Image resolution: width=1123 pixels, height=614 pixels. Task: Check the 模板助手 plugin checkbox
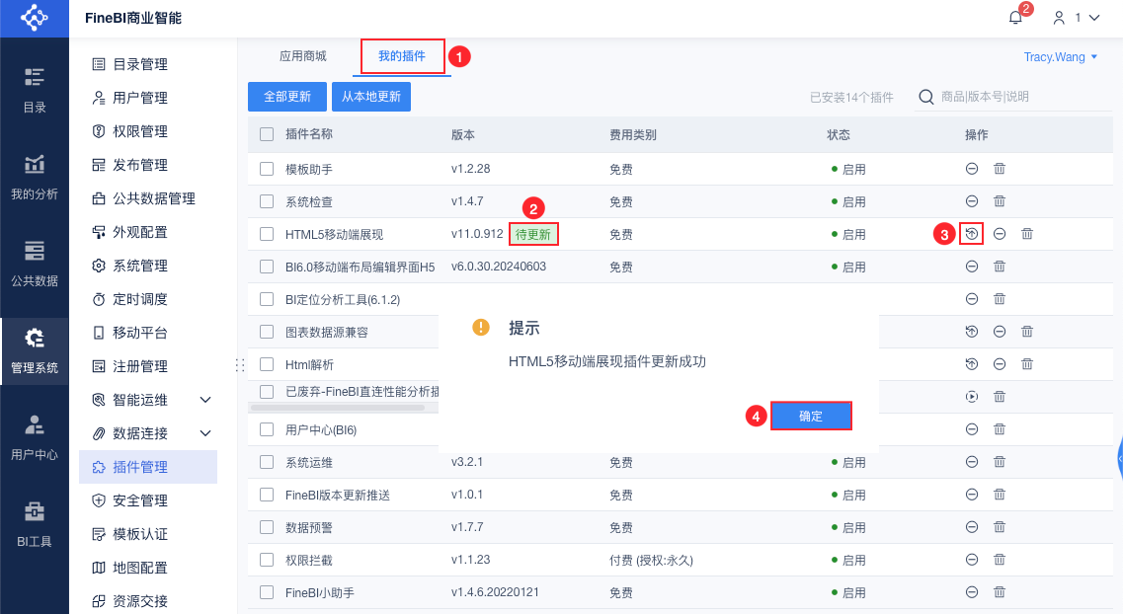pos(267,169)
